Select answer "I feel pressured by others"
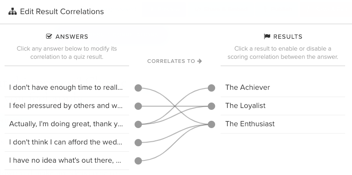 tap(67, 106)
